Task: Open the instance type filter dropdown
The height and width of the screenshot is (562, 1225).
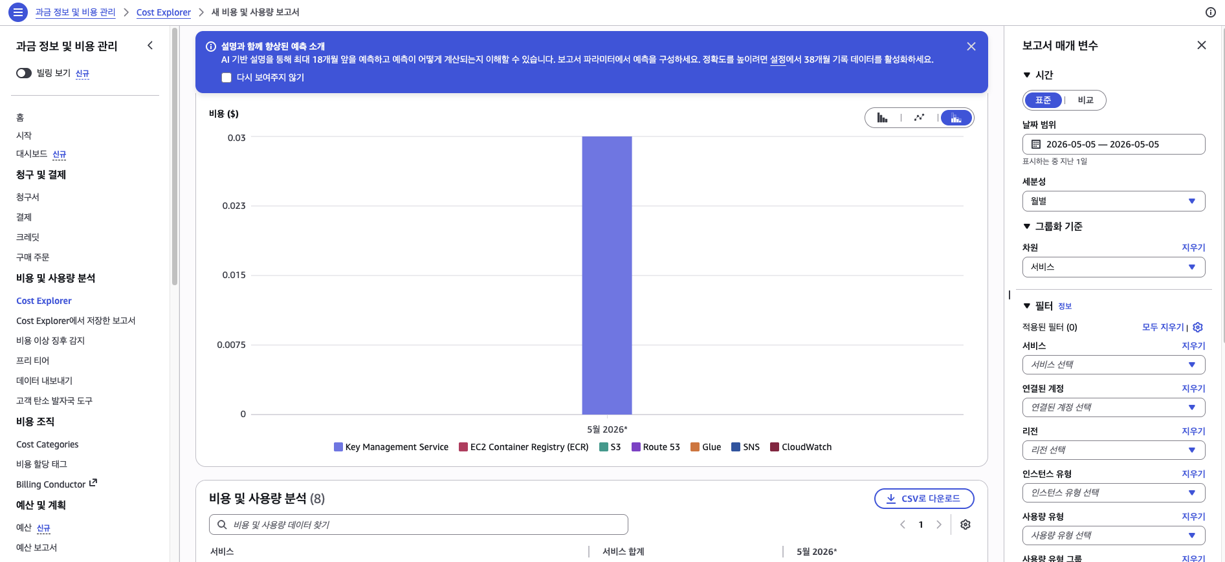Action: click(1114, 493)
